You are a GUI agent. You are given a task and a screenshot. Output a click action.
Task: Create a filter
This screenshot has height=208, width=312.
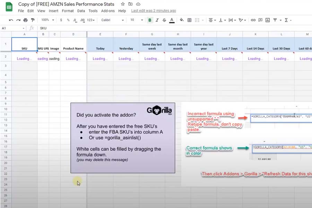pos(275,20)
